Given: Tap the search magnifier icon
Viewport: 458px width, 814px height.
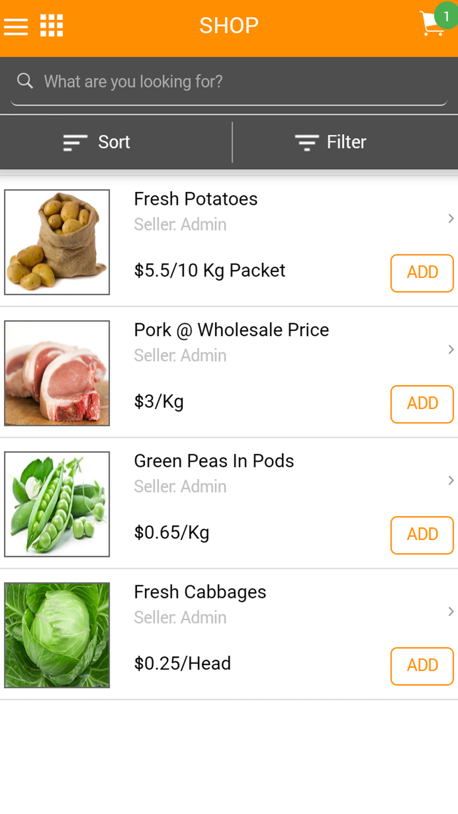Looking at the screenshot, I should coord(25,81).
